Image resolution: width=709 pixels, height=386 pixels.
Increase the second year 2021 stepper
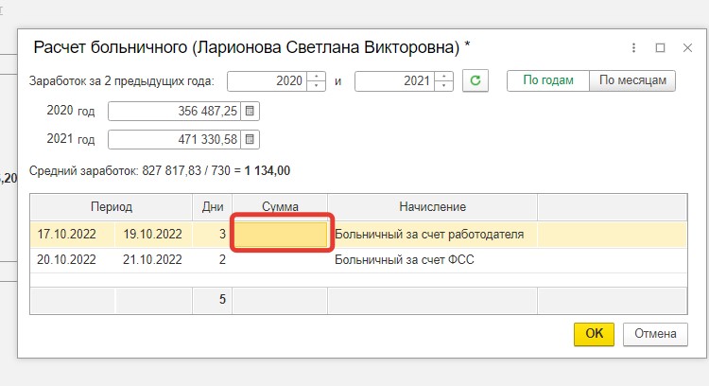(x=444, y=77)
